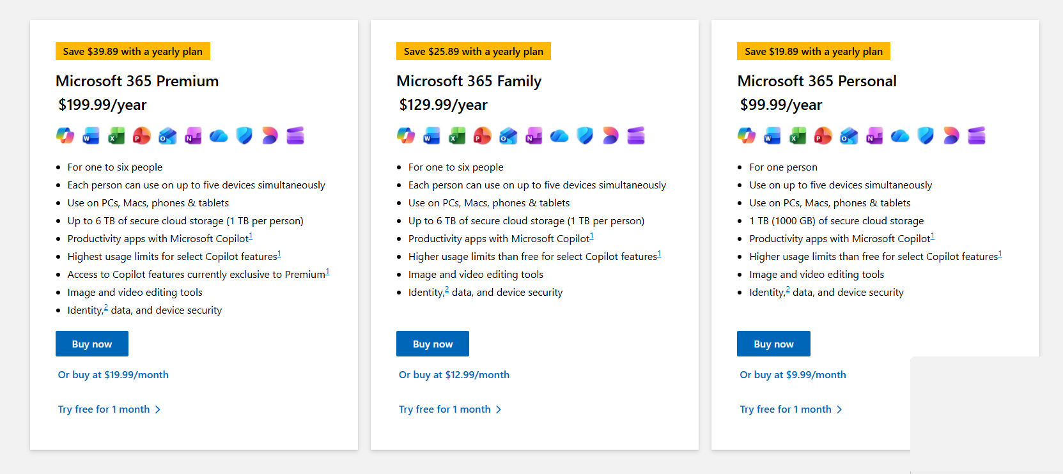The image size is (1063, 474).
Task: Click Buy now under Microsoft 365 Personal
Action: coord(773,344)
